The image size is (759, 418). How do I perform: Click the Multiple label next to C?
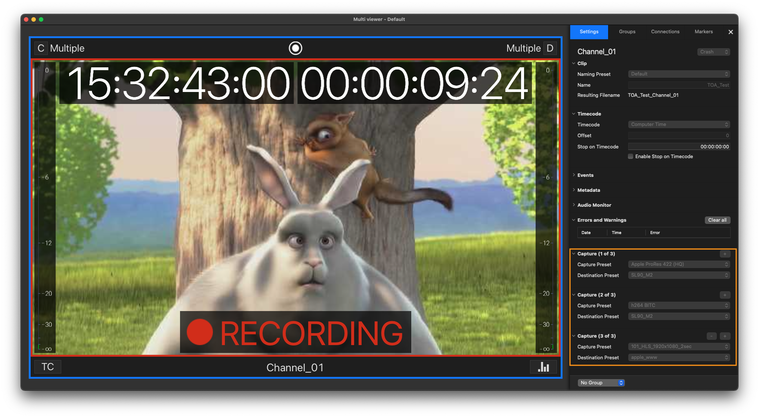click(x=67, y=48)
